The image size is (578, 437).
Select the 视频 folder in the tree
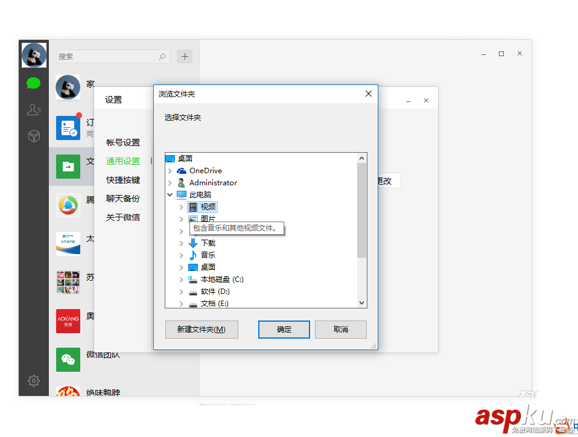(x=208, y=206)
